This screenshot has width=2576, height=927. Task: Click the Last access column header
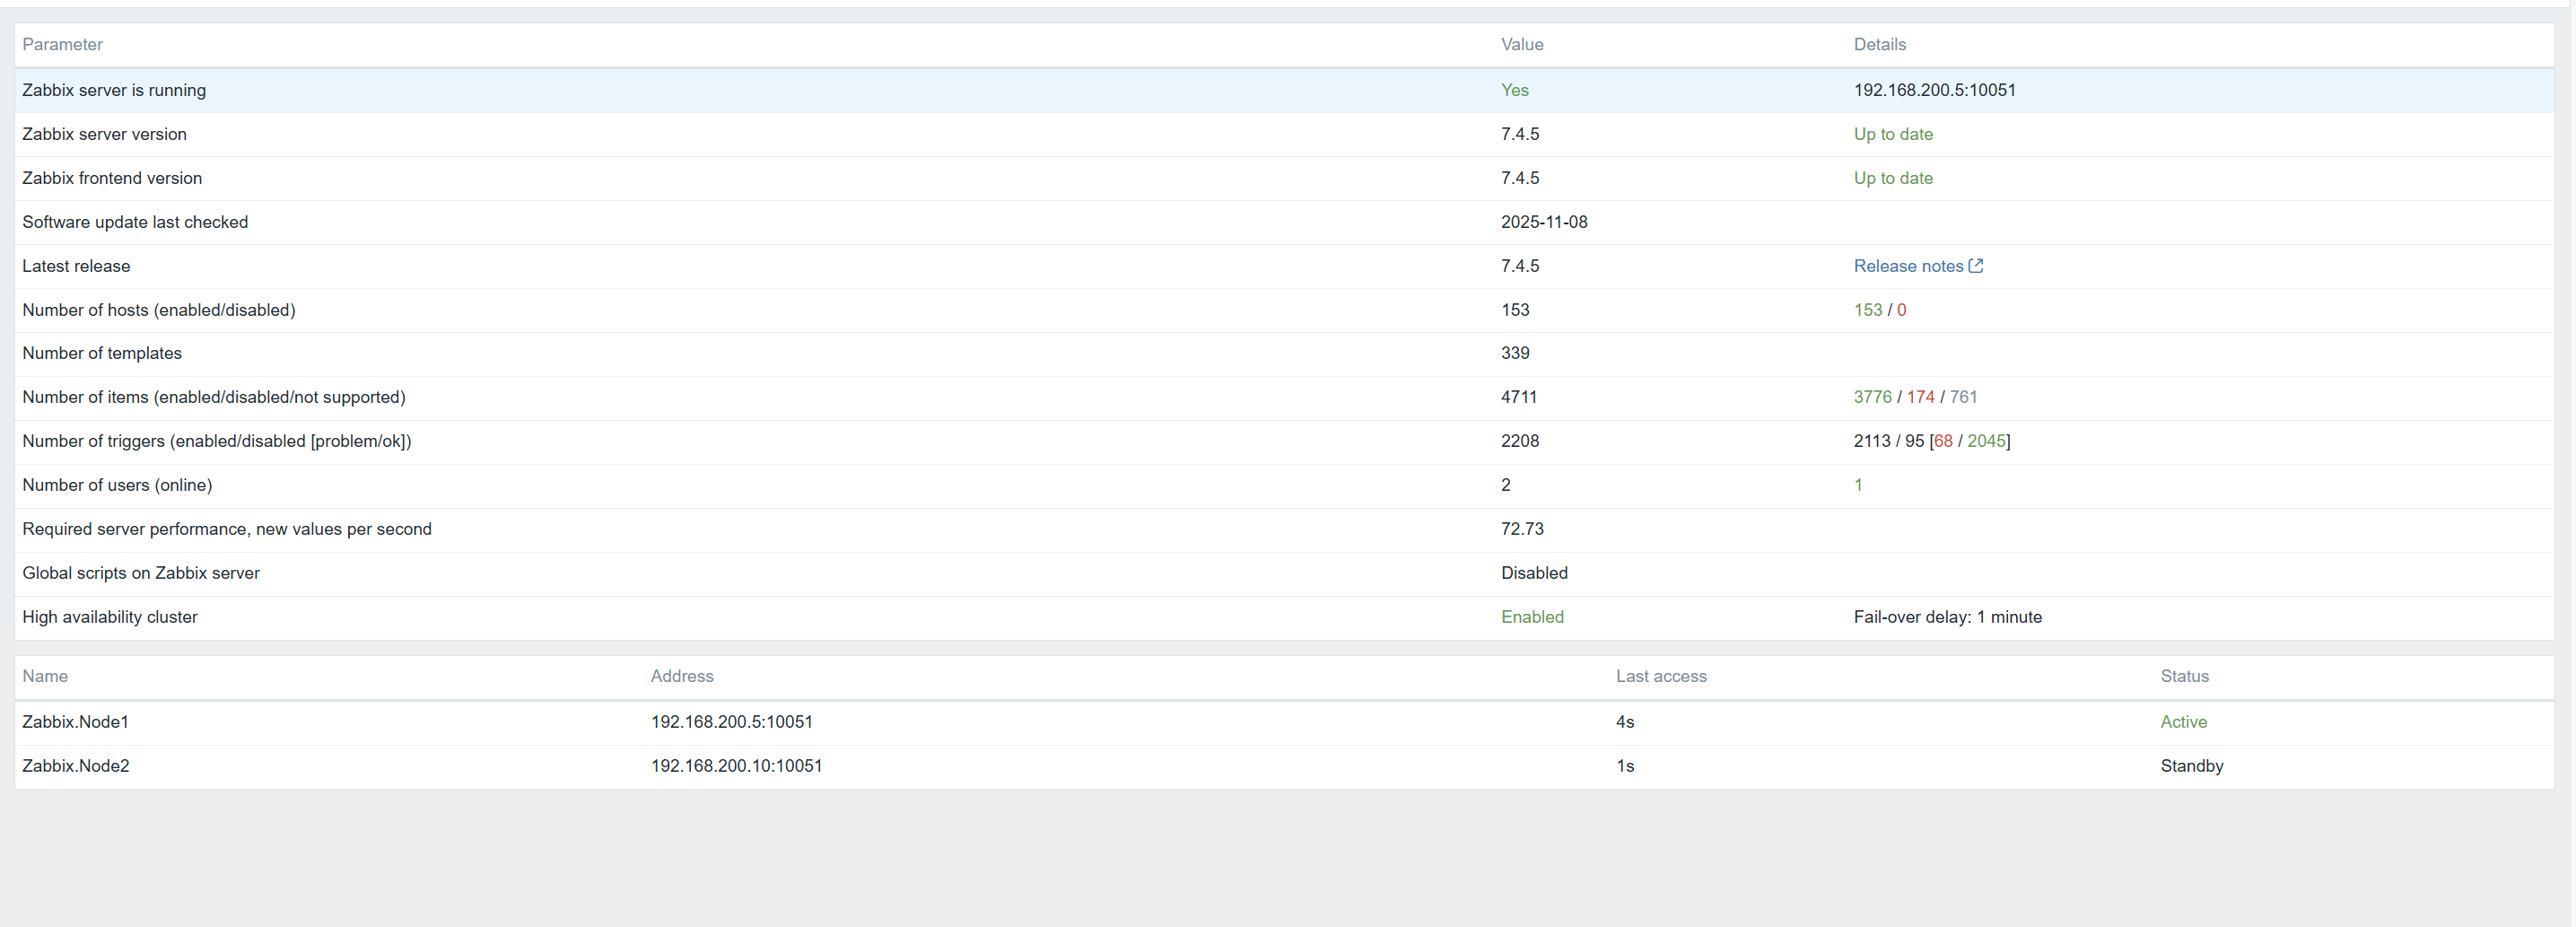click(1661, 676)
